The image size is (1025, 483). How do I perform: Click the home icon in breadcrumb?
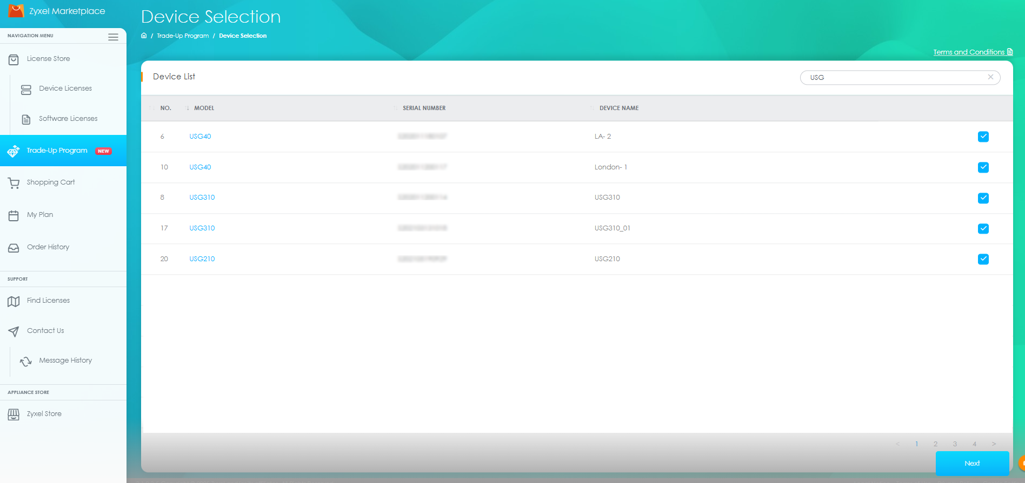(x=144, y=36)
